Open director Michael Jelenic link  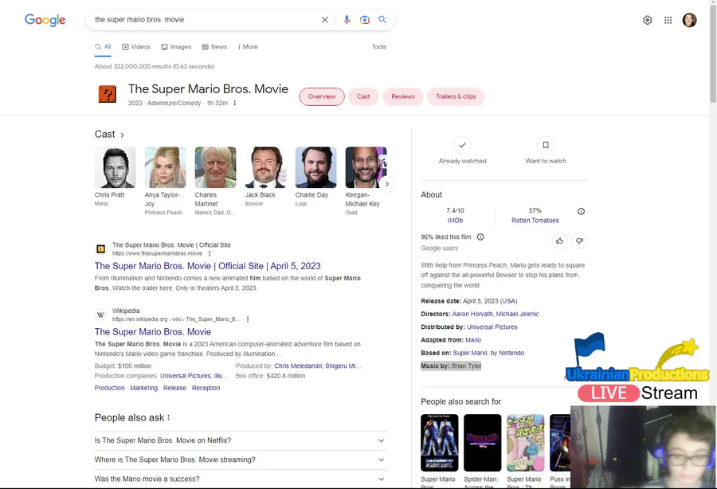[x=518, y=314]
